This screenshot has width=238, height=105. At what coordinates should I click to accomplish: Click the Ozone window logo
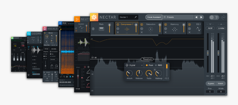pos(29,34)
